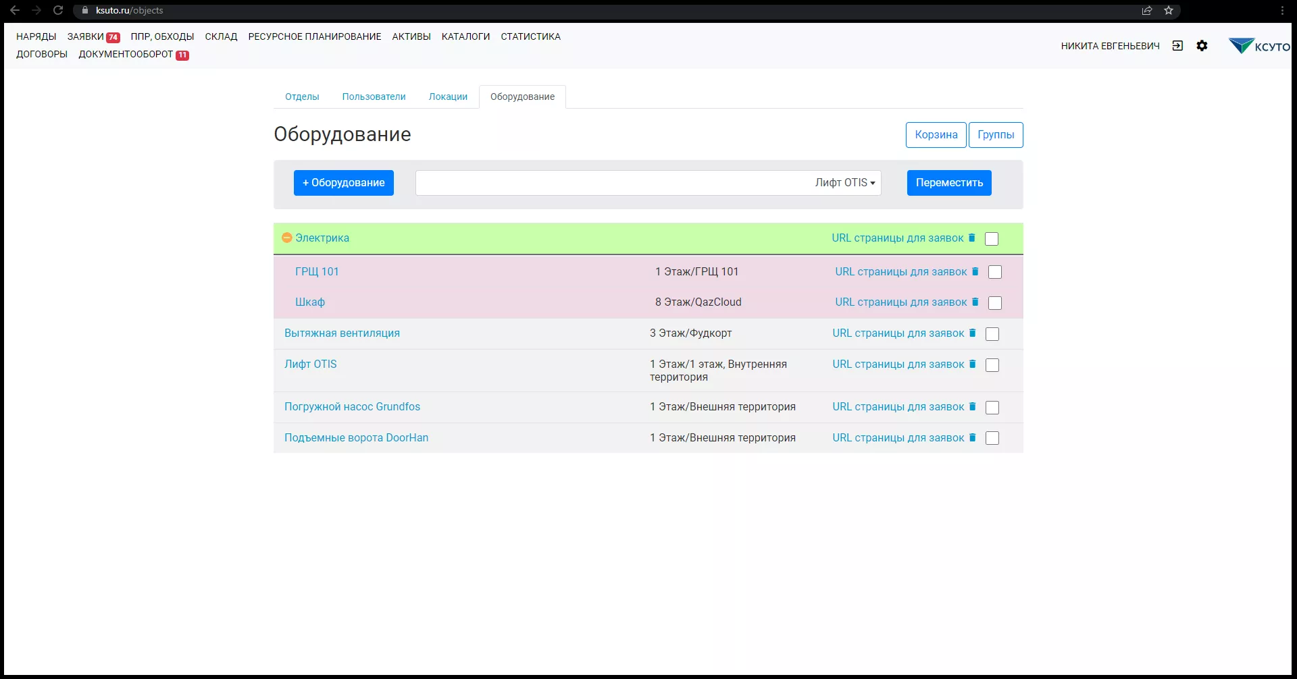The height and width of the screenshot is (679, 1297).
Task: Click trash icon in Лифт OTIS row
Action: click(973, 364)
